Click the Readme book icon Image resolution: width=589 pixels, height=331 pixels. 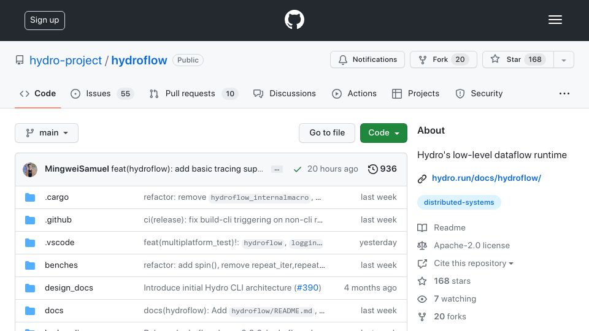(x=422, y=228)
